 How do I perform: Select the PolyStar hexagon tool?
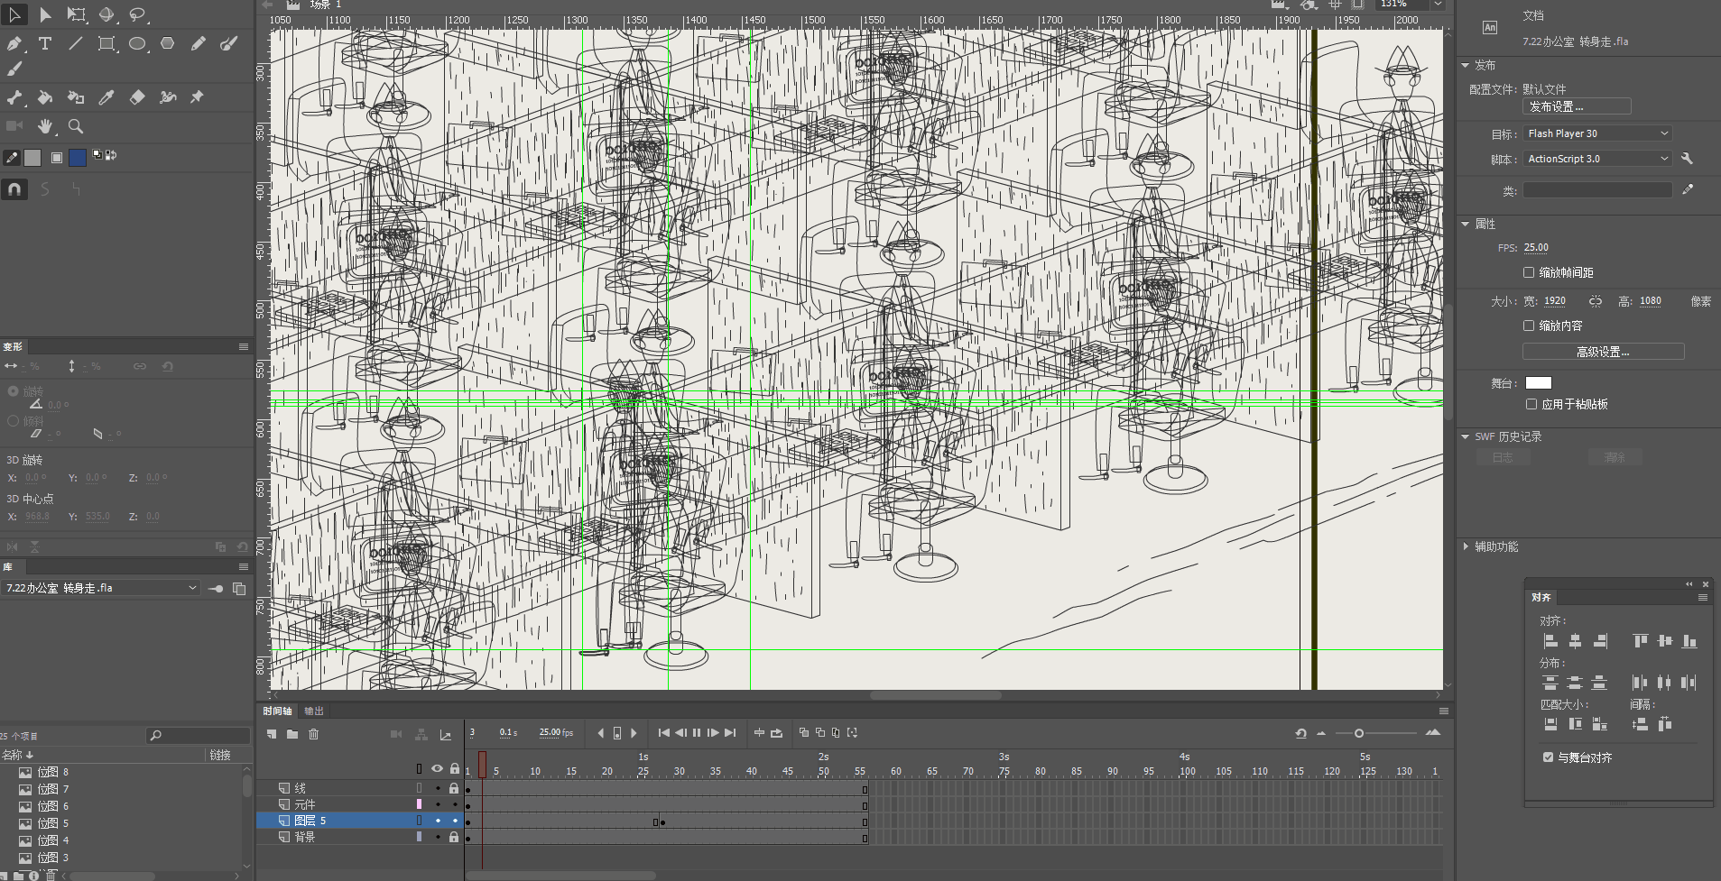[x=168, y=43]
